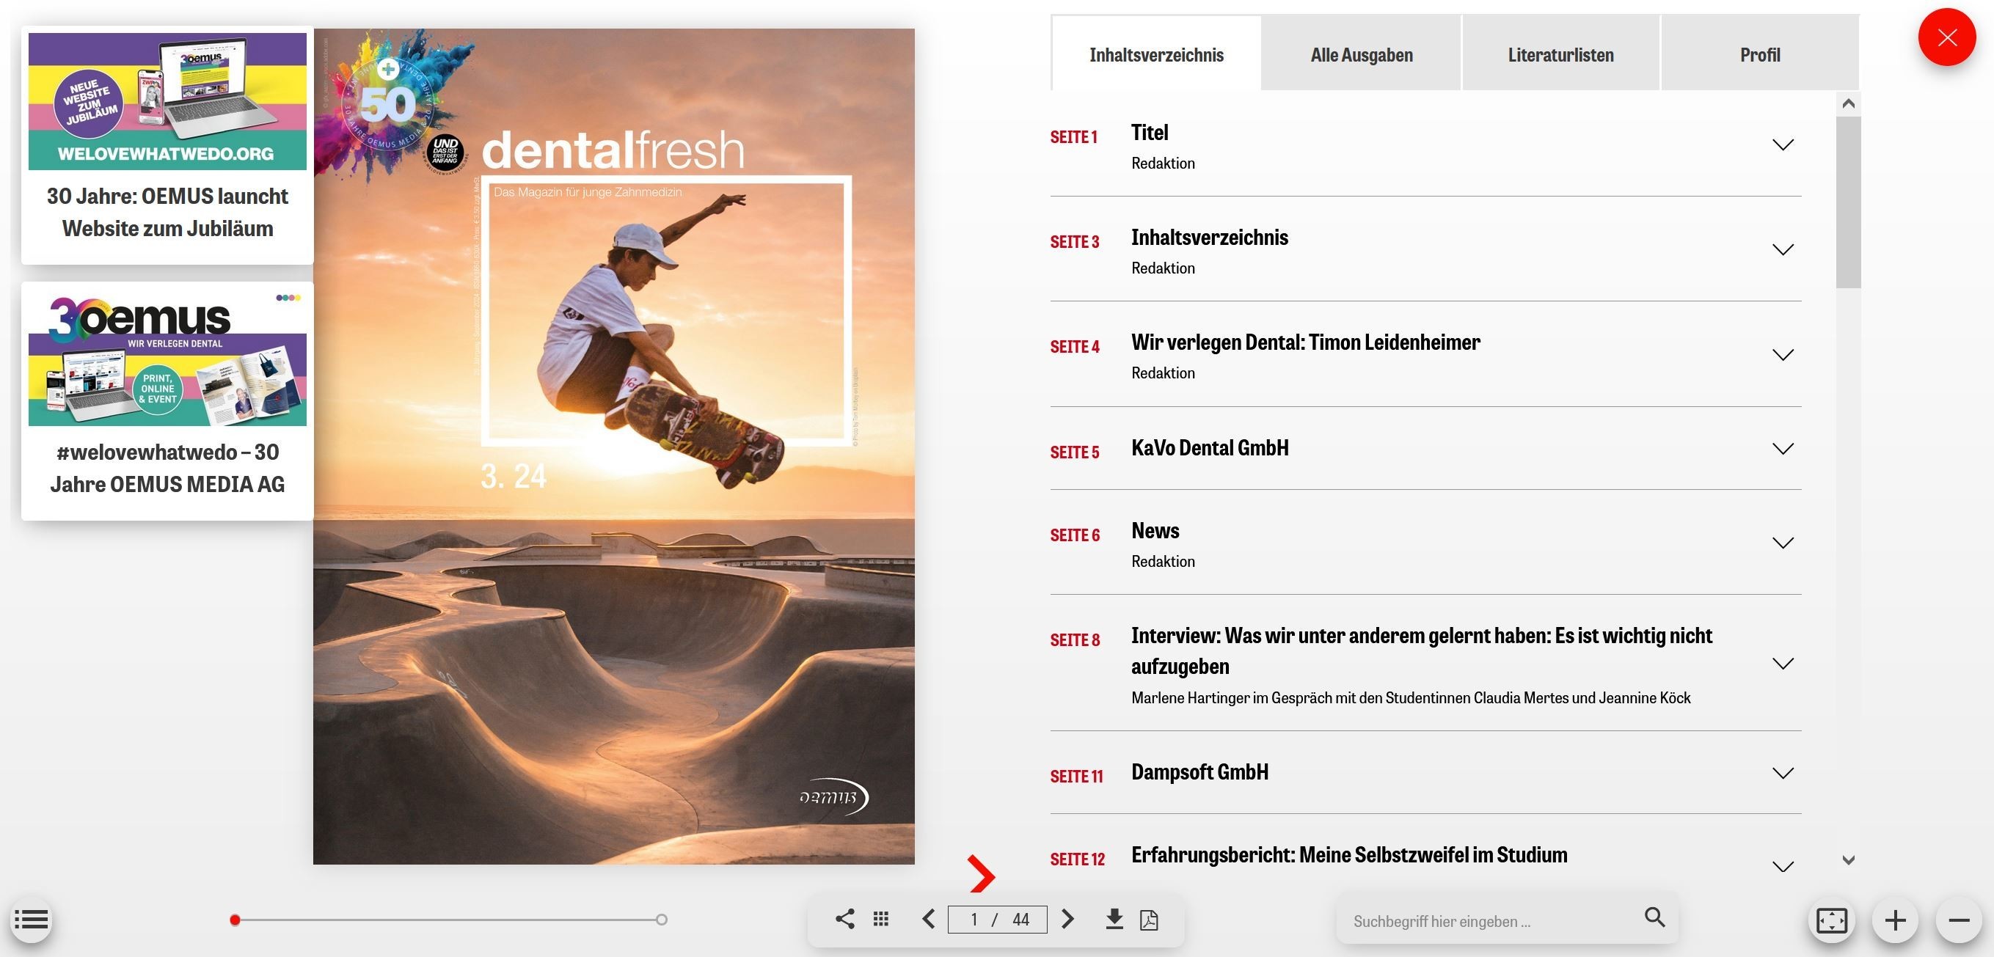This screenshot has width=1994, height=957.
Task: Click the scrollbar up arrow
Action: coord(1849,103)
